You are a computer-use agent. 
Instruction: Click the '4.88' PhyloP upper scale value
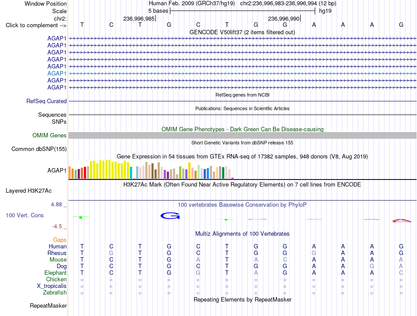56,204
